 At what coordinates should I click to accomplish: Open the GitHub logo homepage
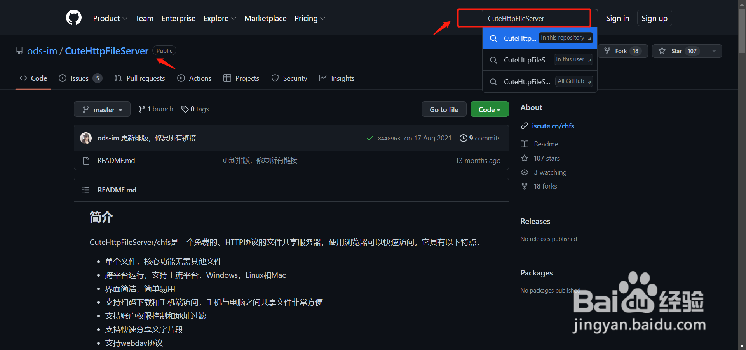[74, 18]
